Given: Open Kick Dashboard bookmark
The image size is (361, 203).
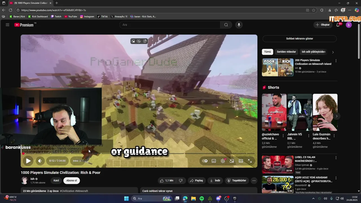Looking at the screenshot, I should [x=38, y=16].
